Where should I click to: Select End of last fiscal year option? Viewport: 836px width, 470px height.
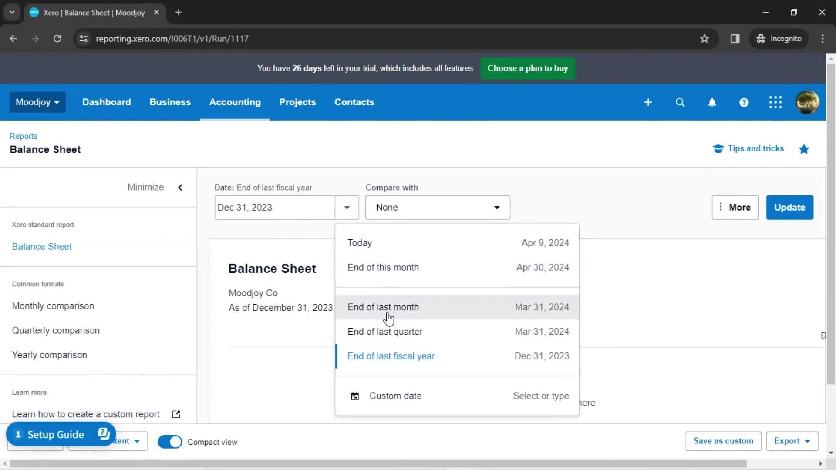(457, 356)
